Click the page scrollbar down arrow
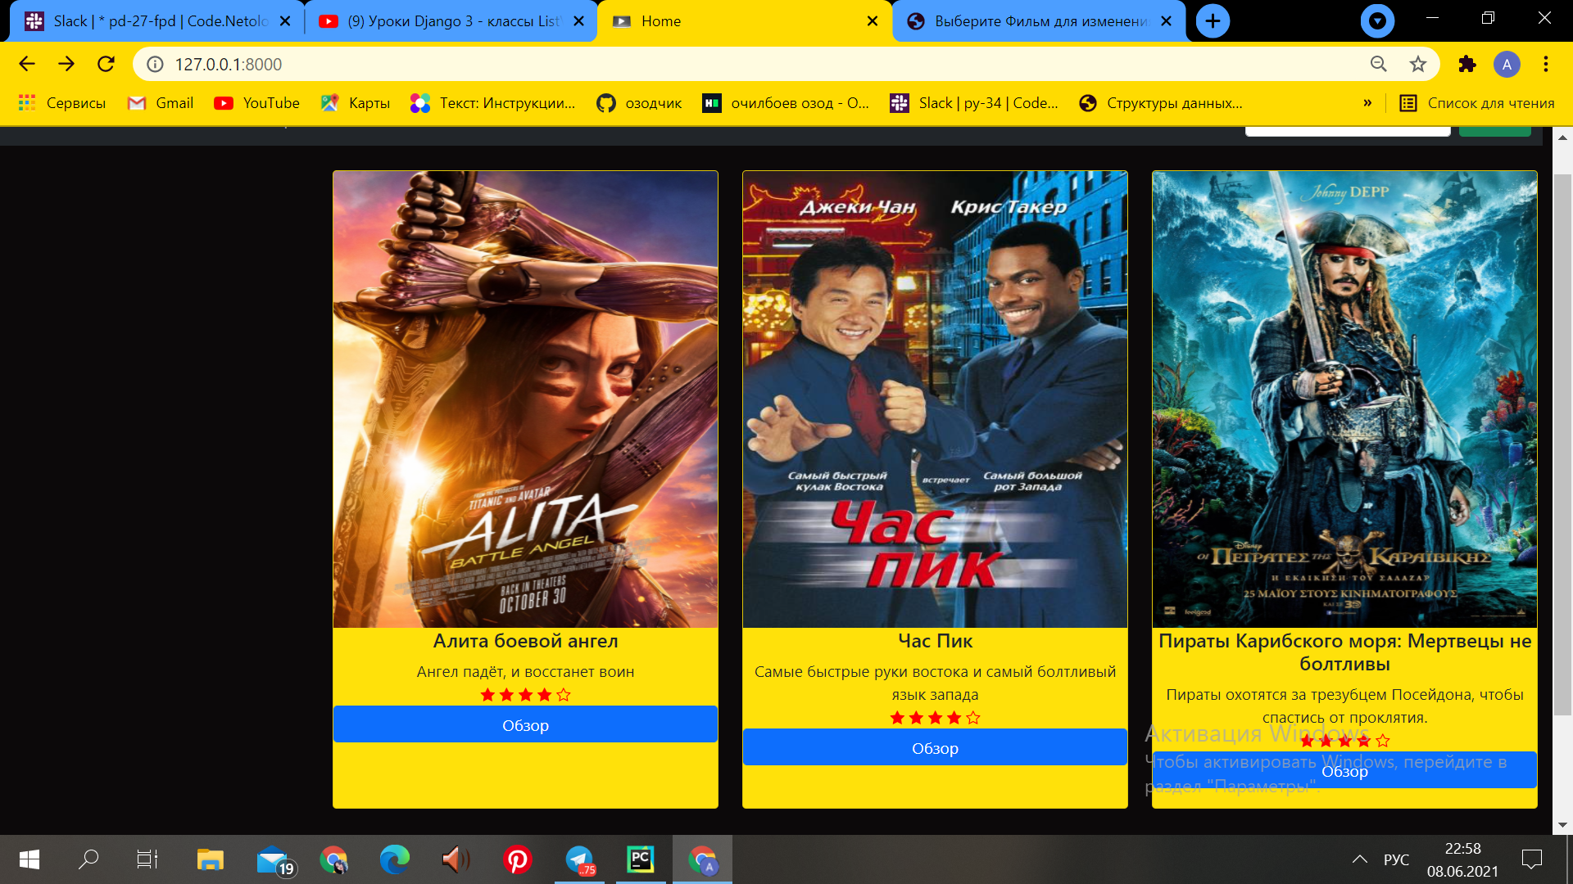 coord(1562,825)
